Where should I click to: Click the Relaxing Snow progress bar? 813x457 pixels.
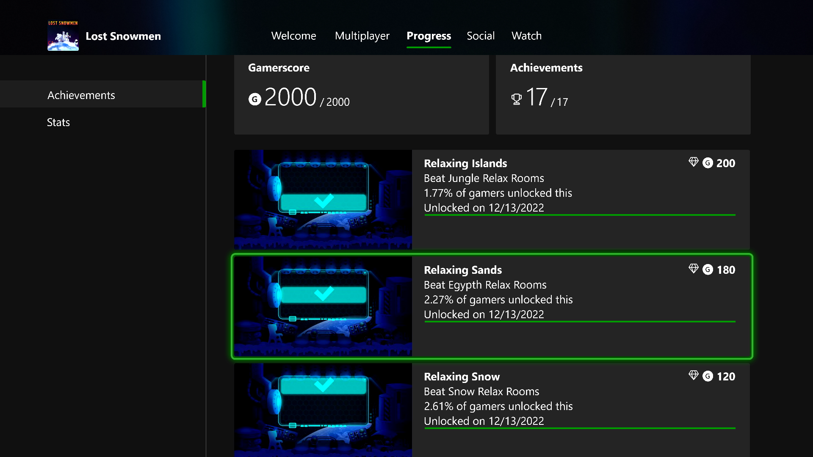tap(580, 428)
